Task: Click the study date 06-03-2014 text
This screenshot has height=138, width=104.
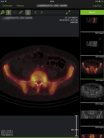Action: tap(68, 20)
